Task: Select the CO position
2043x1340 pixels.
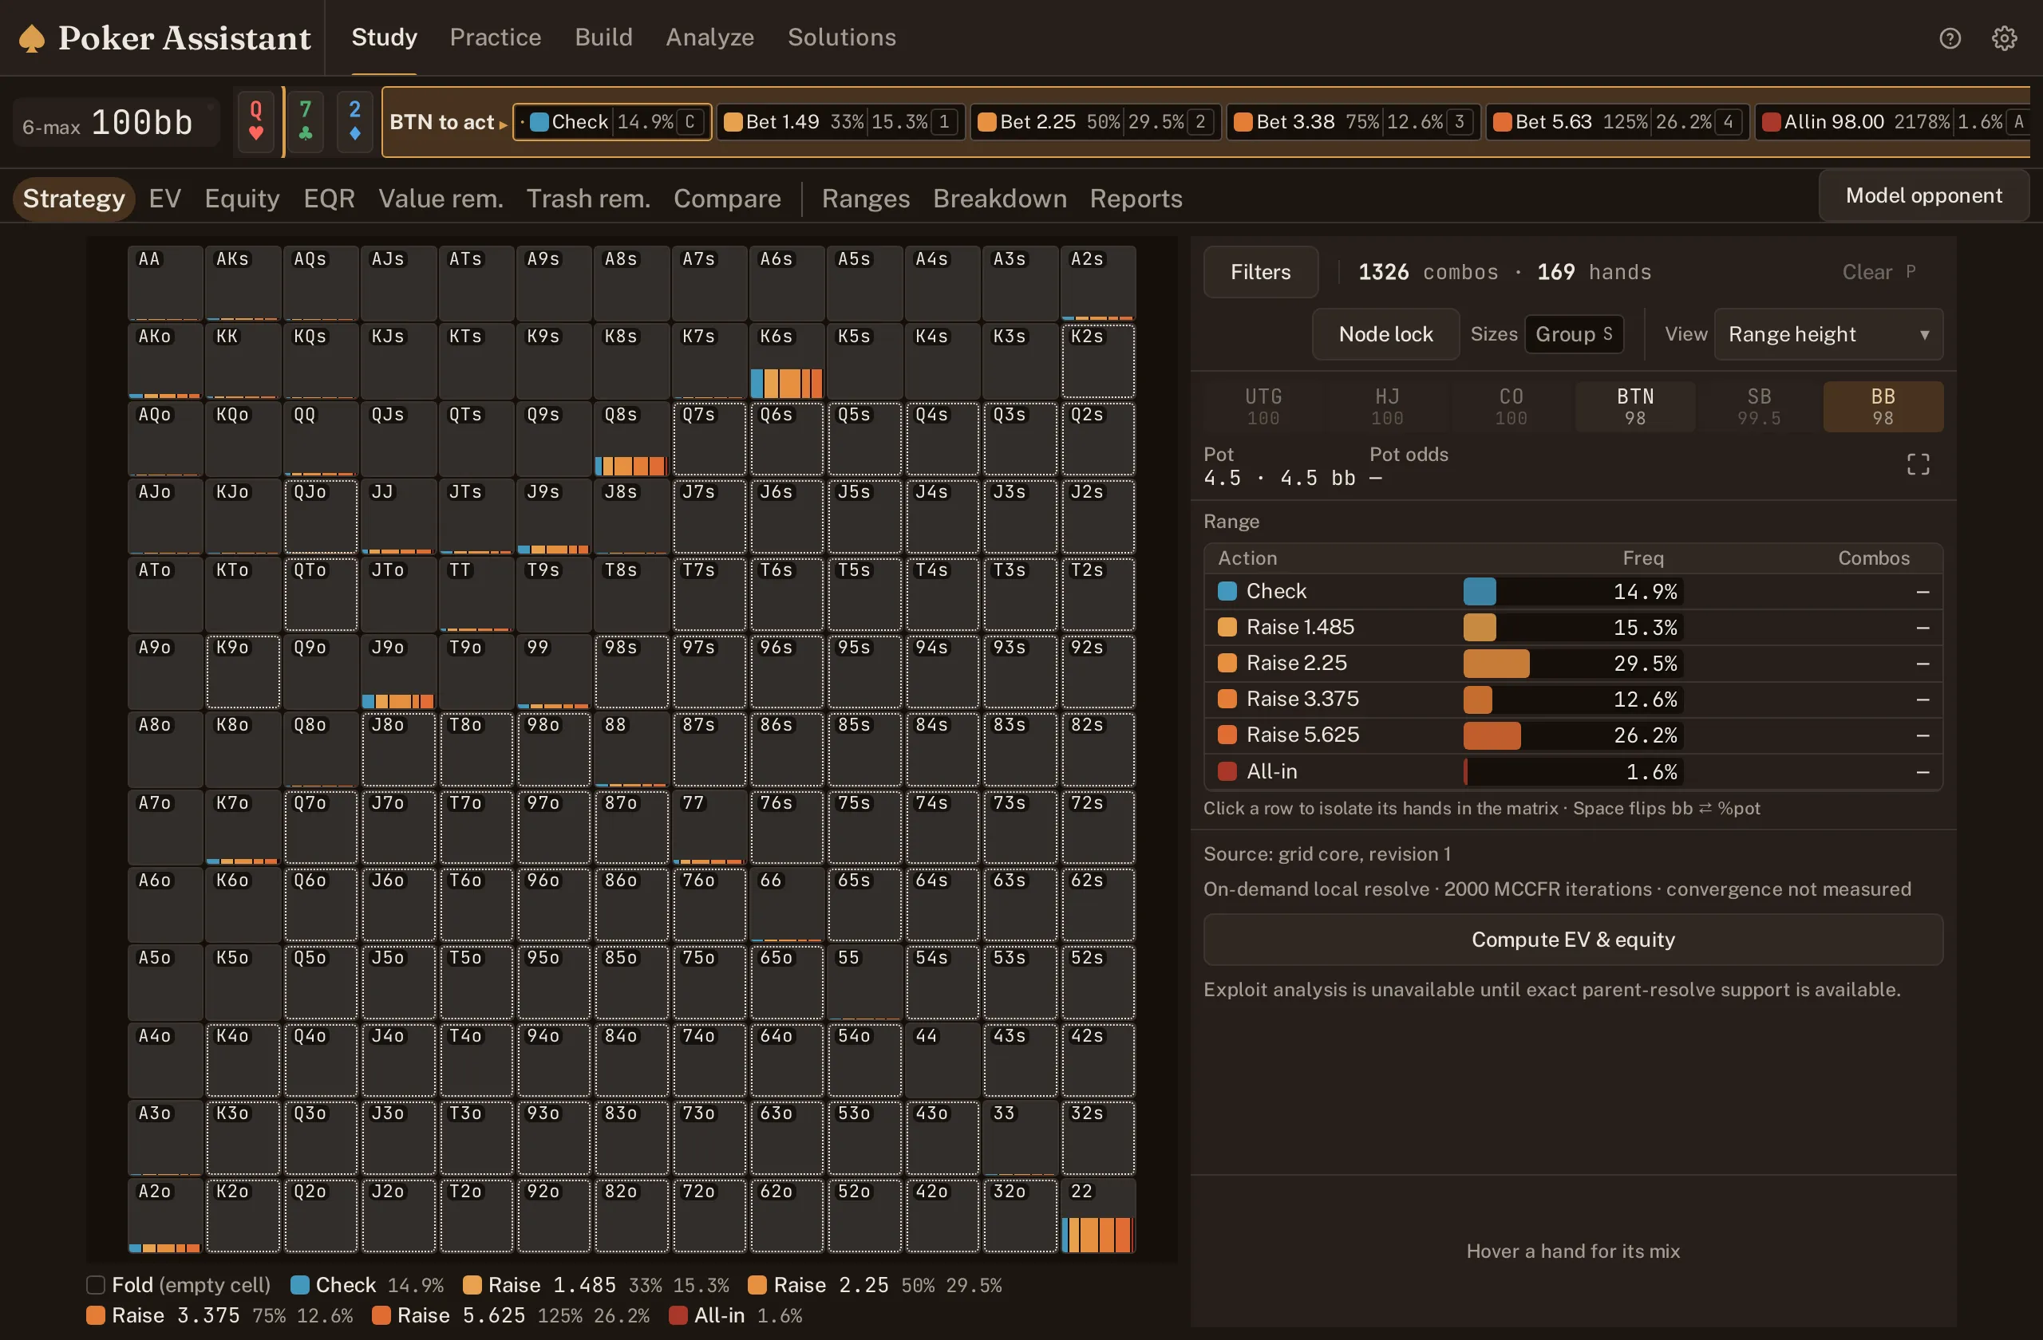Action: click(x=1511, y=407)
